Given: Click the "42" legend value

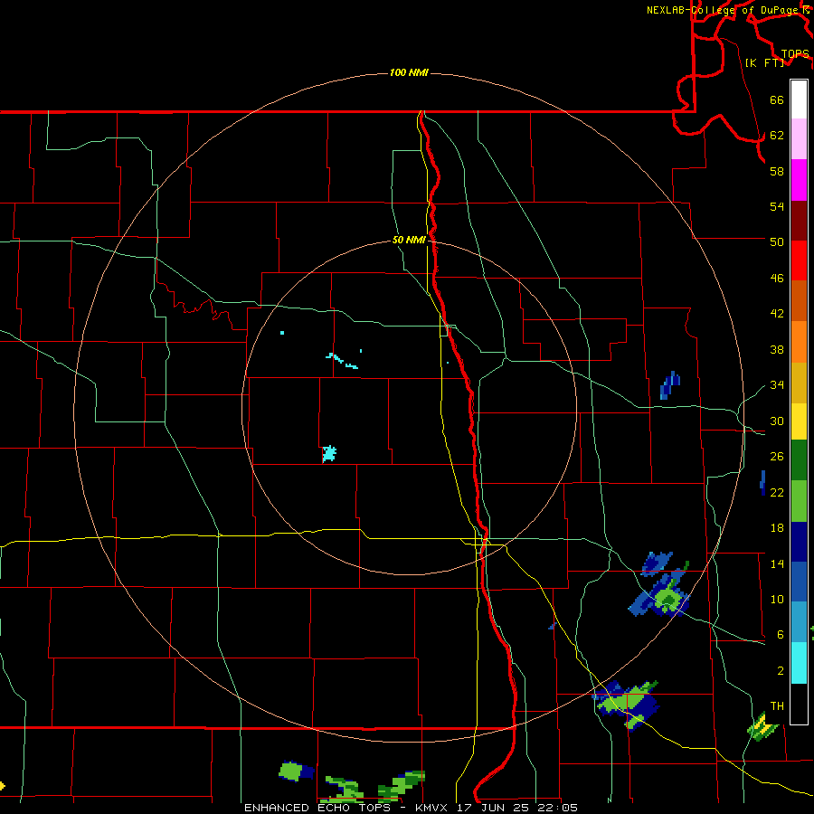Looking at the screenshot, I should pos(777,314).
